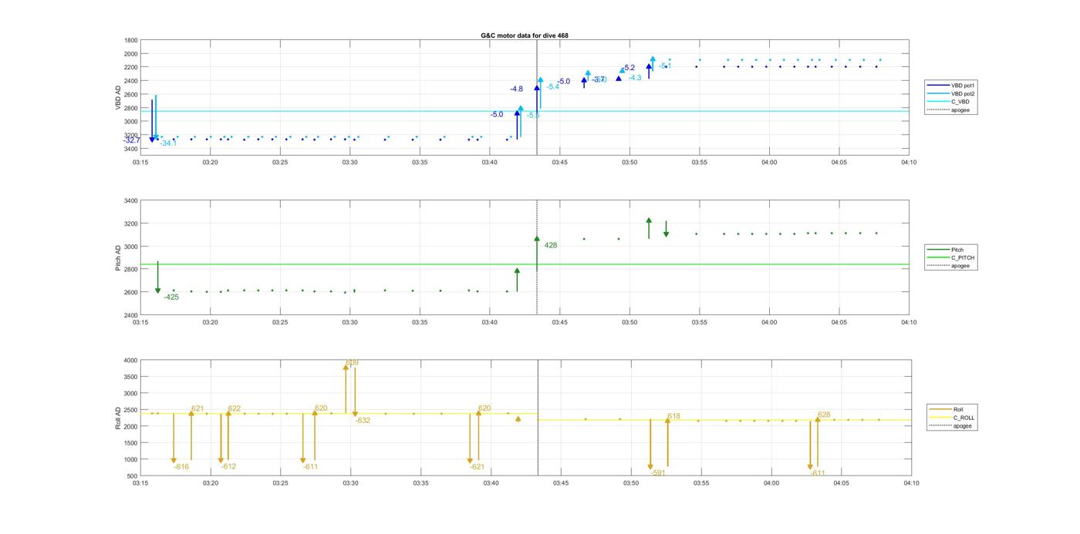Click the "-4.8" VBD data label
The width and height of the screenshot is (1080, 534).
[x=516, y=89]
